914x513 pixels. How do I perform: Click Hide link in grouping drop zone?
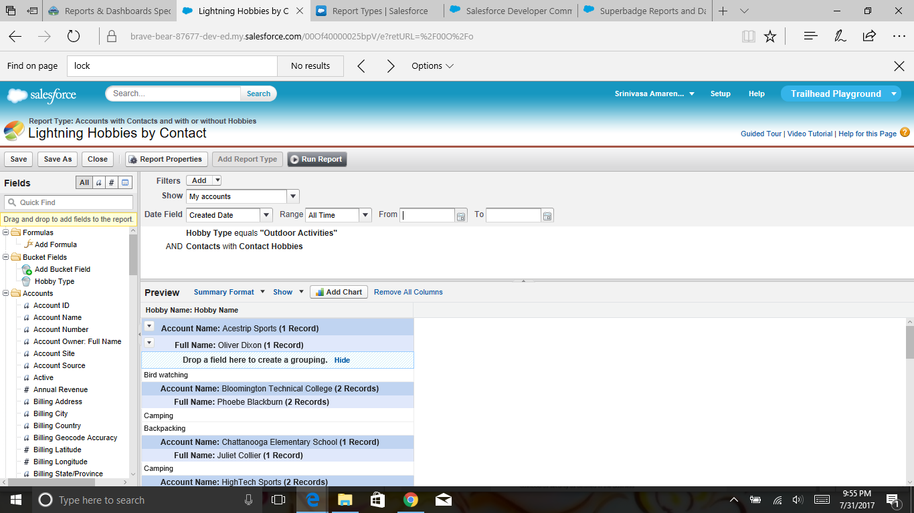(342, 360)
